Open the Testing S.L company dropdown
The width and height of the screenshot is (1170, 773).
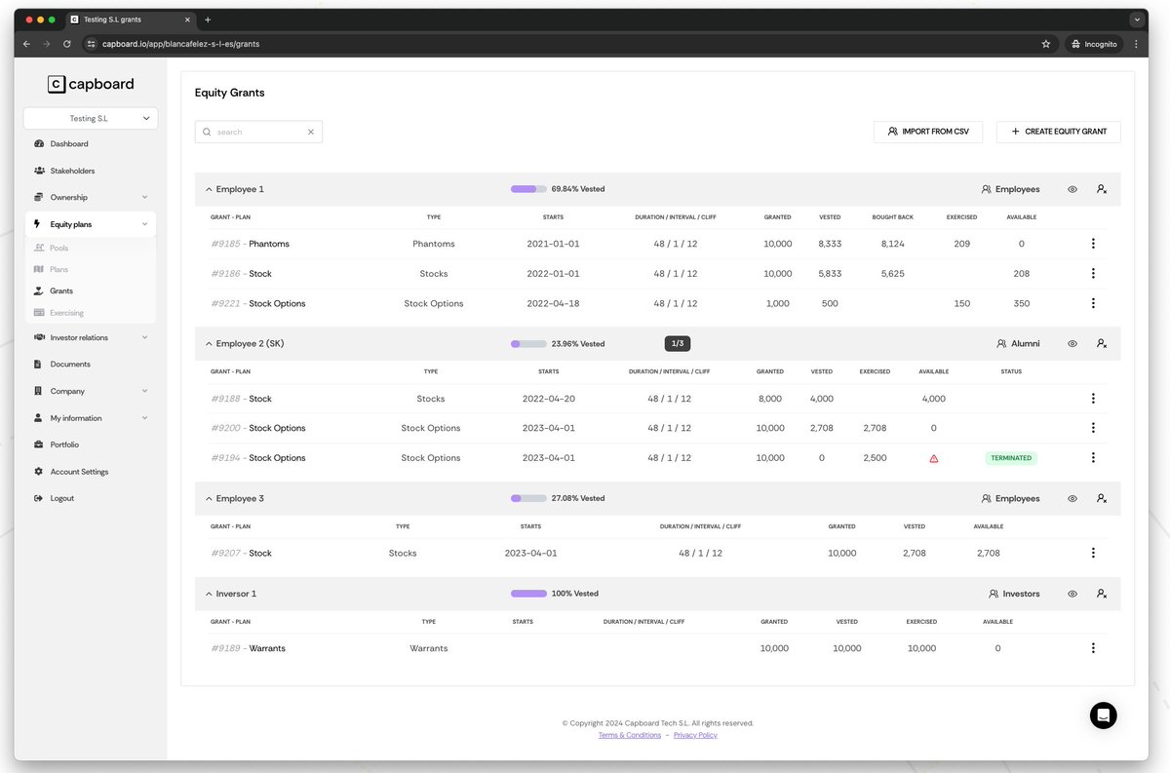click(91, 118)
